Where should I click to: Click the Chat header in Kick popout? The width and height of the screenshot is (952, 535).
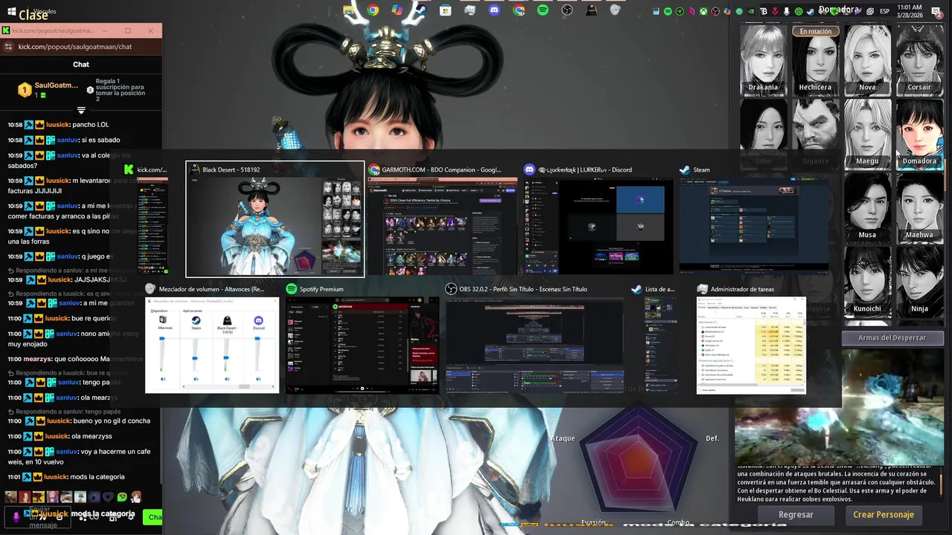[x=81, y=65]
